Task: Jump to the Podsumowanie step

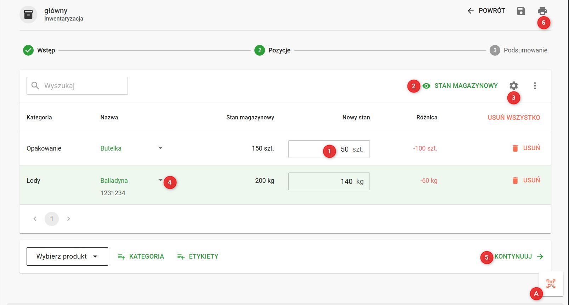Action: click(518, 50)
